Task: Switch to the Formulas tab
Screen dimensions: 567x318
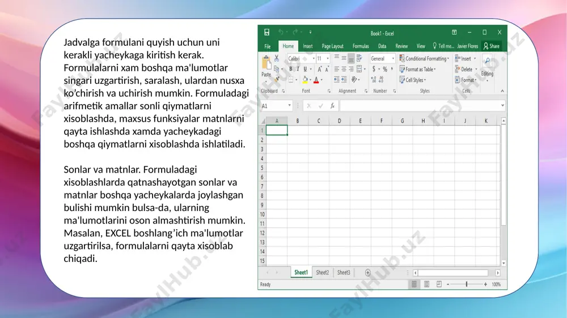Action: click(361, 46)
